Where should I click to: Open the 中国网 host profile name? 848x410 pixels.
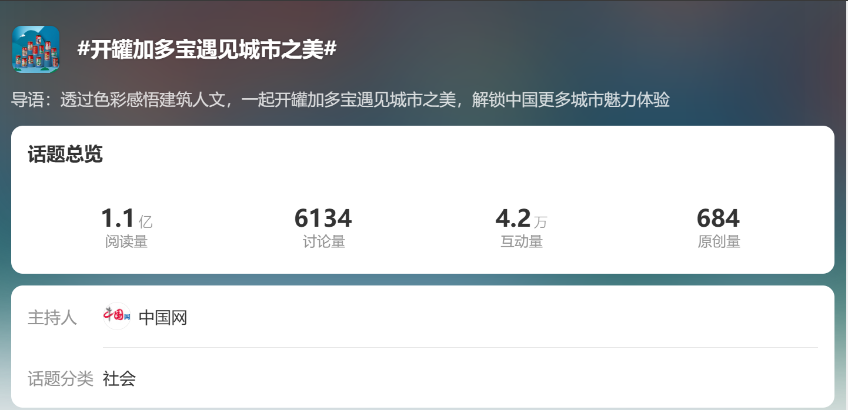[163, 318]
